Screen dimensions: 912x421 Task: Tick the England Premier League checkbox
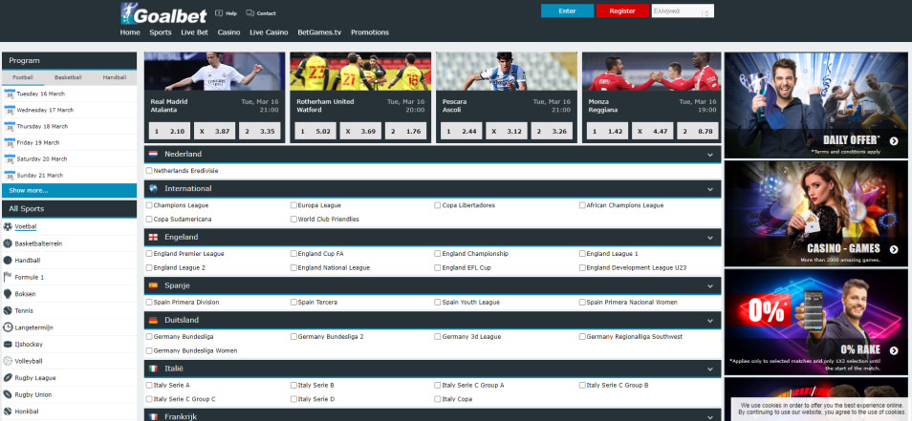coord(149,254)
